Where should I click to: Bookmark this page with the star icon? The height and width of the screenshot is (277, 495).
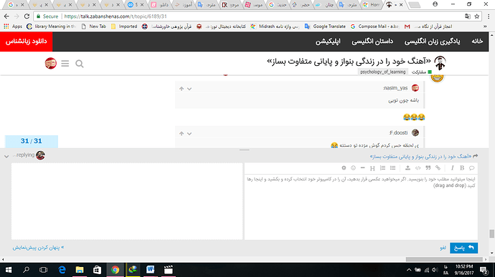coord(476,16)
